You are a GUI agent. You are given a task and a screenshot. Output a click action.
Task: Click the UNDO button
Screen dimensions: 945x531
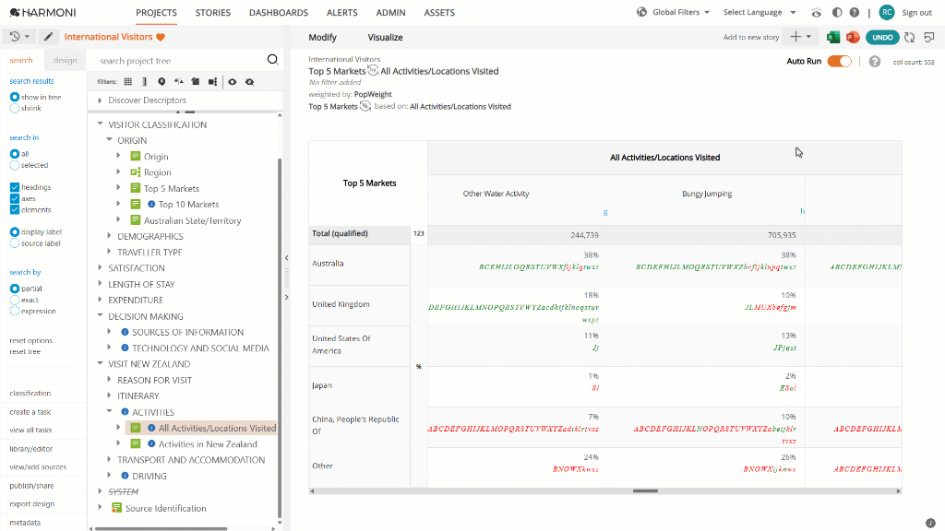tap(882, 37)
